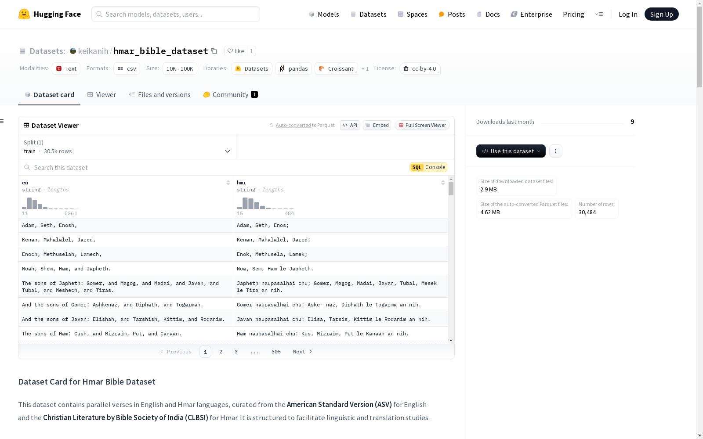703x439 pixels.
Task: Click the Next page button
Action: point(303,352)
